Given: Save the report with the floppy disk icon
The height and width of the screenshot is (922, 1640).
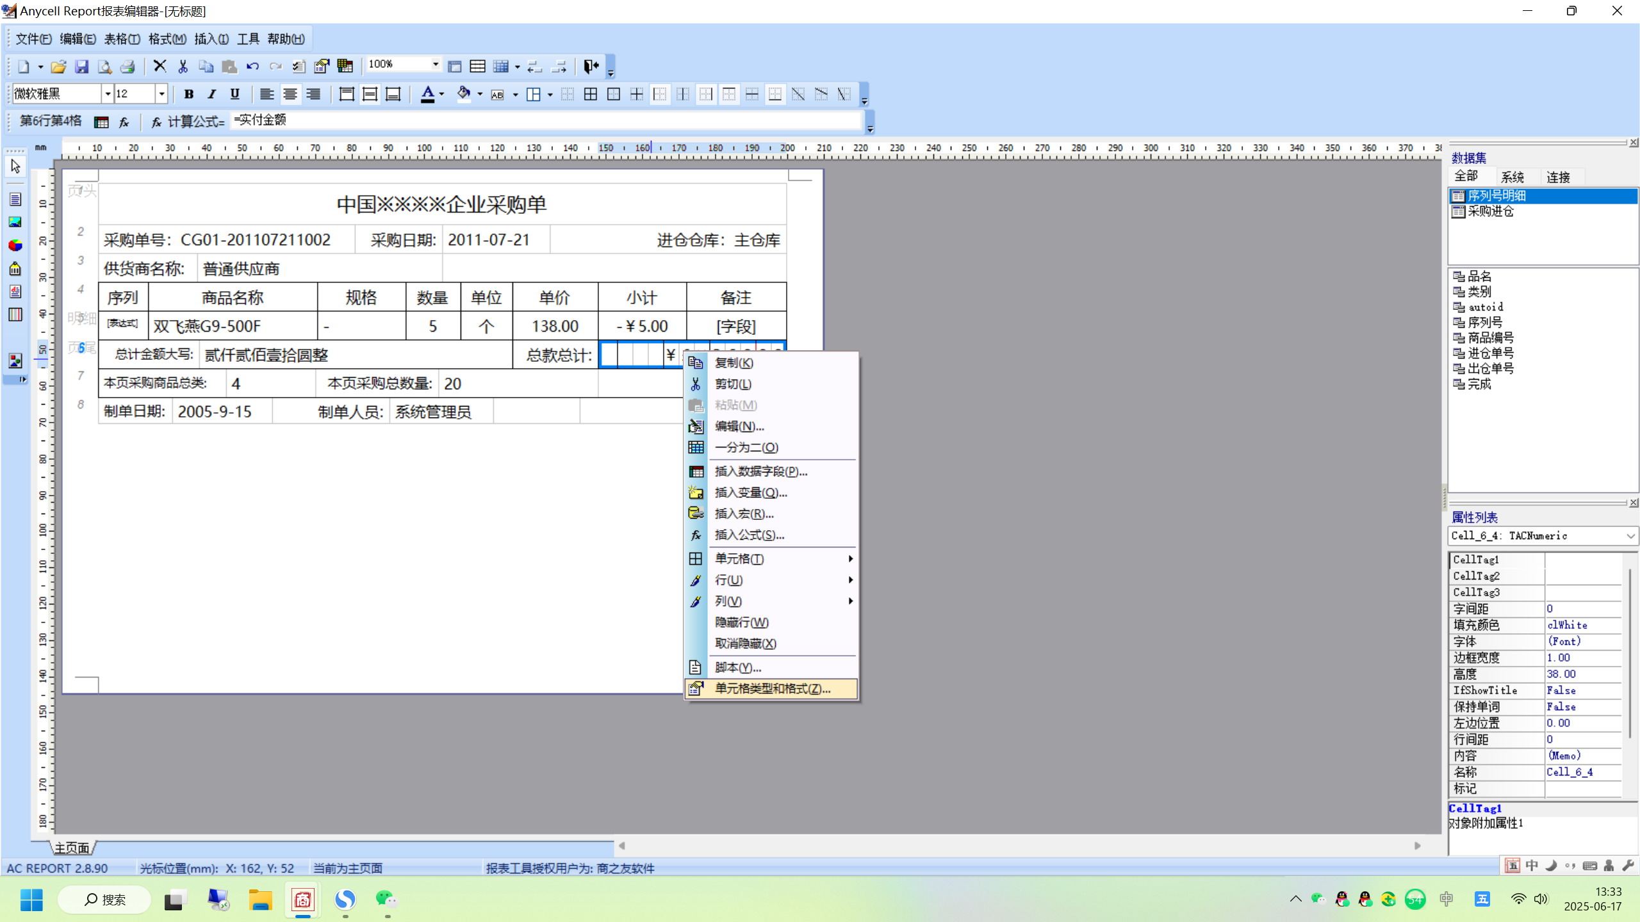Looking at the screenshot, I should pos(81,67).
